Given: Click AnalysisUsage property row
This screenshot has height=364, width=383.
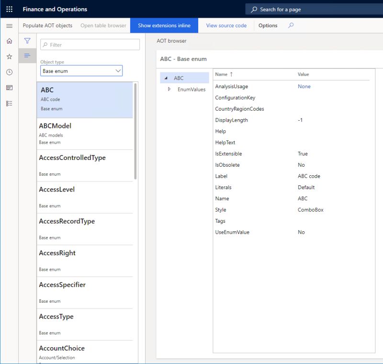Looking at the screenshot, I should coord(292,87).
